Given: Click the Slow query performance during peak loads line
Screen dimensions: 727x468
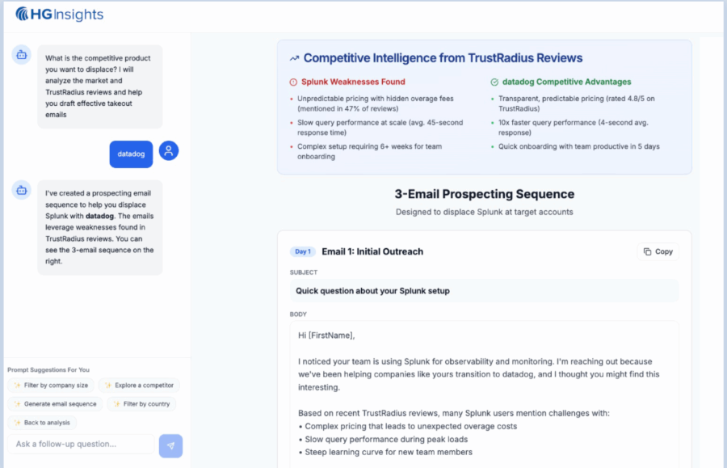Looking at the screenshot, I should [x=384, y=439].
